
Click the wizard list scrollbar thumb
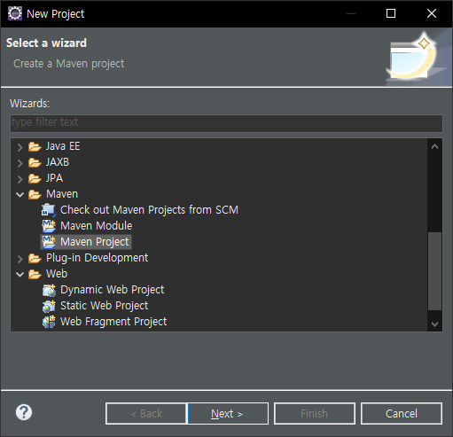[434, 271]
